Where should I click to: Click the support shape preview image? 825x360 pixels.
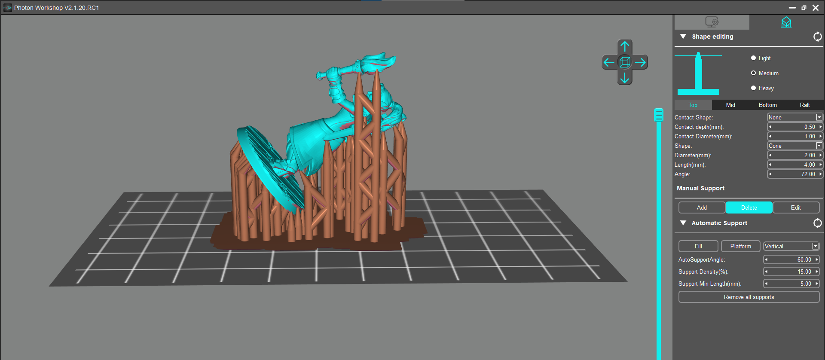pyautogui.click(x=699, y=74)
